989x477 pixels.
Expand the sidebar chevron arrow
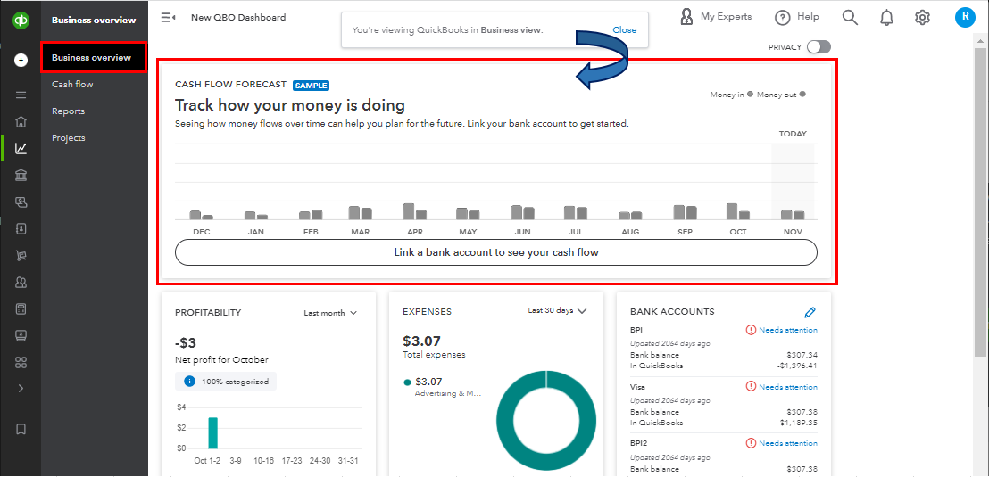(21, 389)
